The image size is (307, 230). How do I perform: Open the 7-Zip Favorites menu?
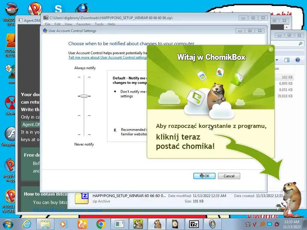click(83, 24)
